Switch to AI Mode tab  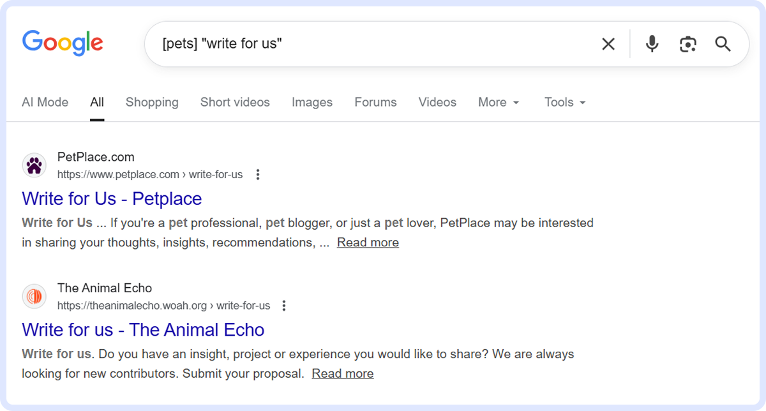(45, 102)
